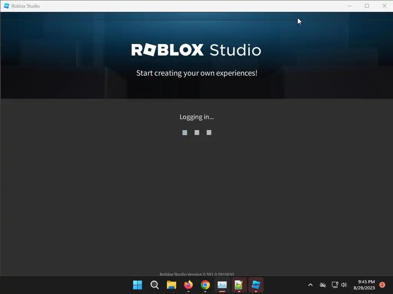Image resolution: width=393 pixels, height=294 pixels.
Task: Show hidden system tray icons
Action: [310, 285]
